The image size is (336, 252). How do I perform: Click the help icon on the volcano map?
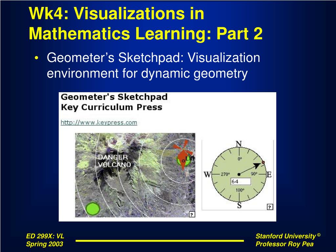[192, 214]
